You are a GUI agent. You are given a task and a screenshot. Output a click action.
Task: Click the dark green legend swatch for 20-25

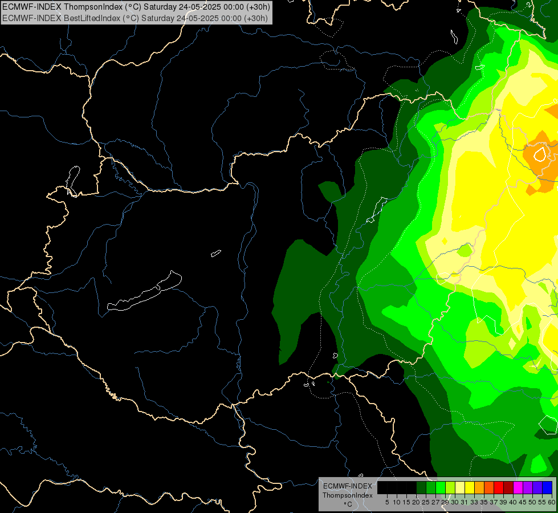421,487
